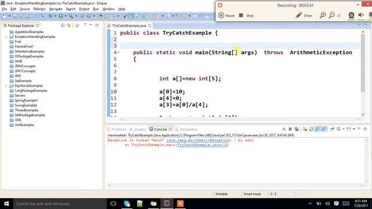The image size is (372, 209).
Task: Open the Navigate menu
Action: pyautogui.click(x=56, y=9)
